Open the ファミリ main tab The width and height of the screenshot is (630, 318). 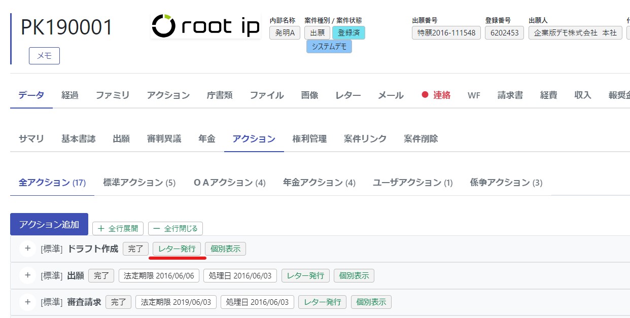[x=113, y=95]
